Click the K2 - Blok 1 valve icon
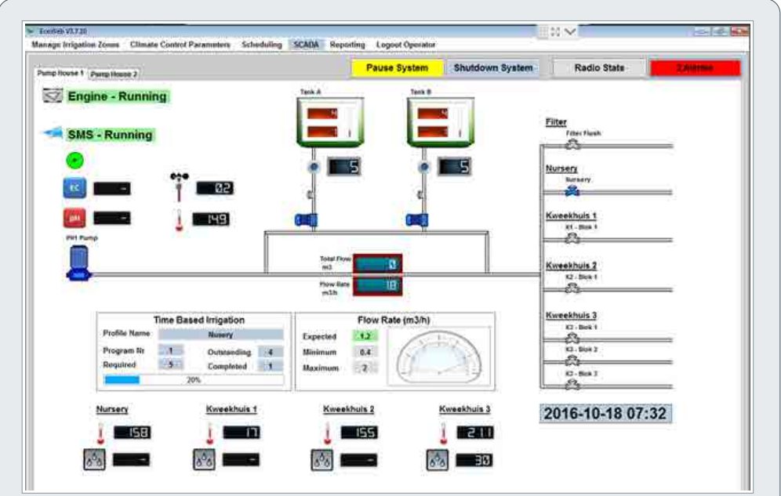Viewport: 781px width, 496px height. pyautogui.click(x=572, y=288)
